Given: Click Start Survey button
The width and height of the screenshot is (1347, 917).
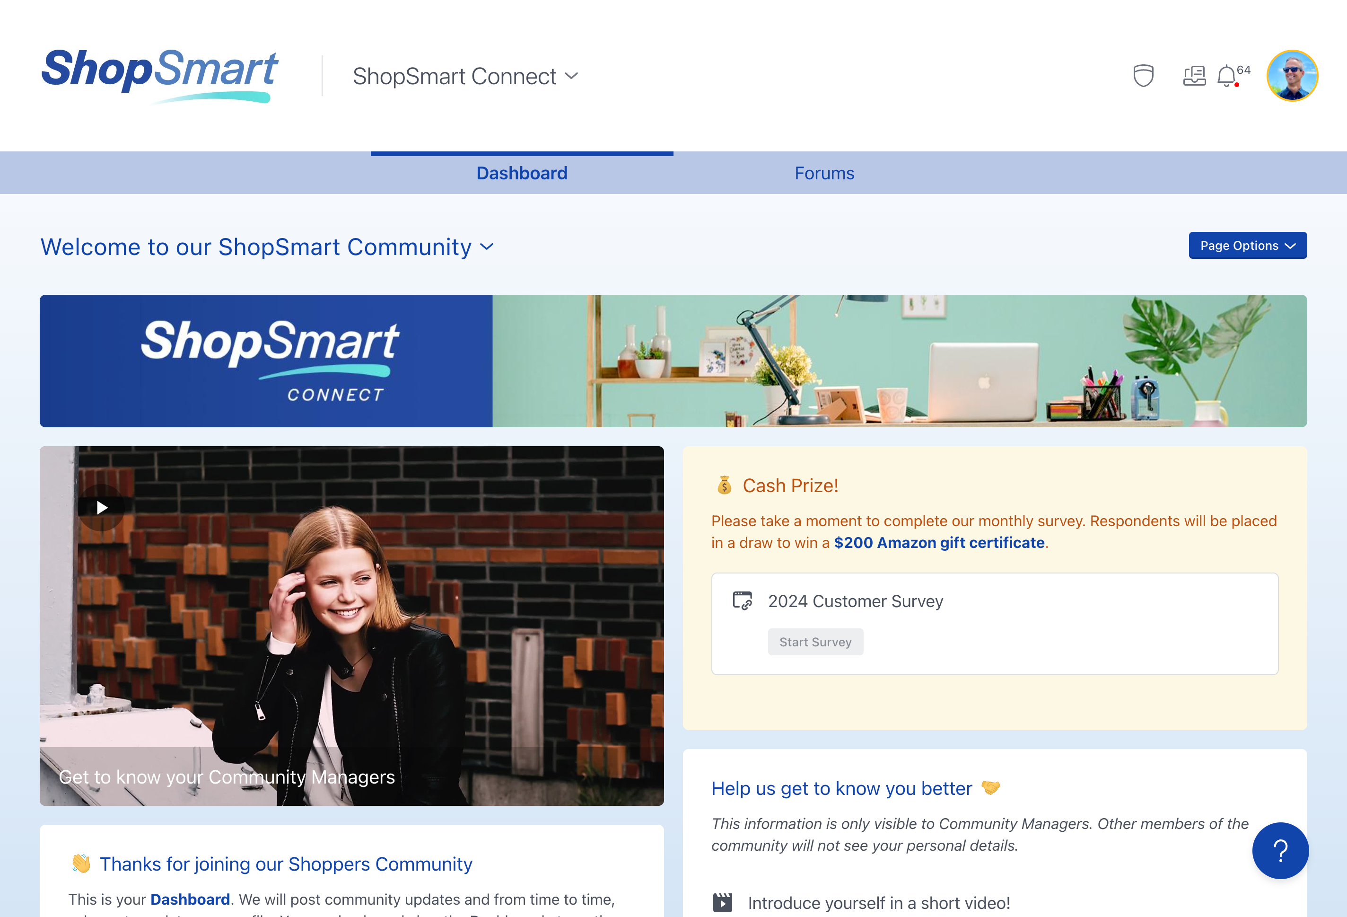Looking at the screenshot, I should click(x=815, y=642).
